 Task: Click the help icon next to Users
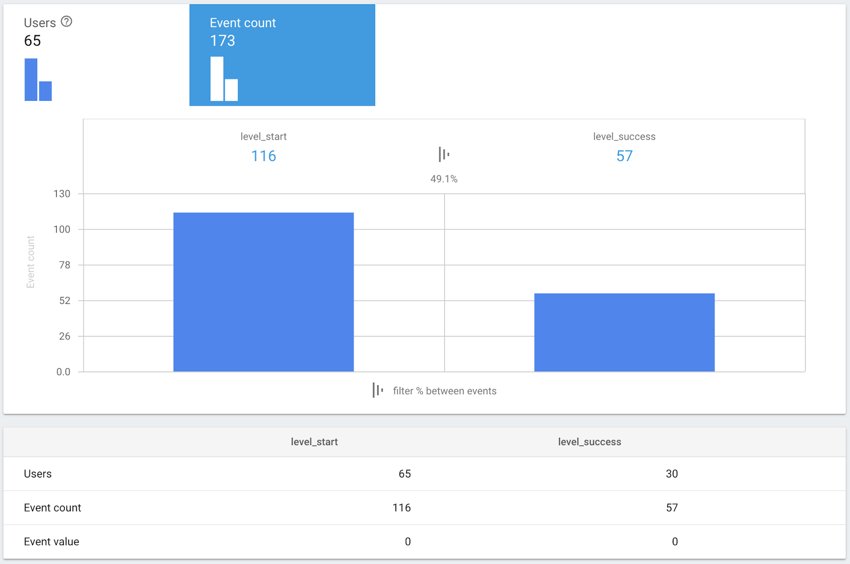tap(66, 22)
